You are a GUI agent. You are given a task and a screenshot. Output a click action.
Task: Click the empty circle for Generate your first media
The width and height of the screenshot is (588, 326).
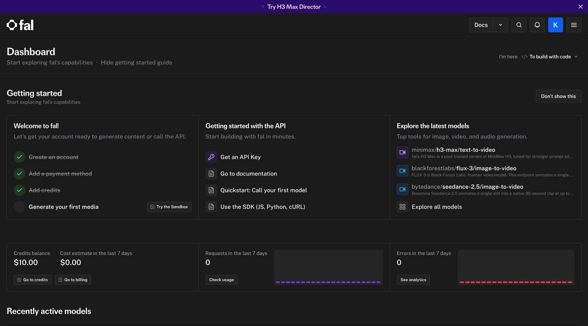(x=19, y=207)
